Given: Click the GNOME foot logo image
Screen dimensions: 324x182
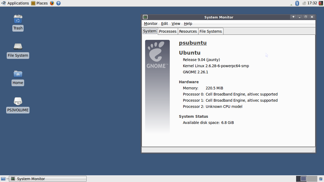Looking at the screenshot, I should (x=157, y=55).
